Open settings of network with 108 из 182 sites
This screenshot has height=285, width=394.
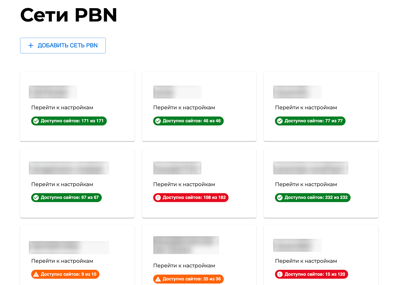click(184, 184)
